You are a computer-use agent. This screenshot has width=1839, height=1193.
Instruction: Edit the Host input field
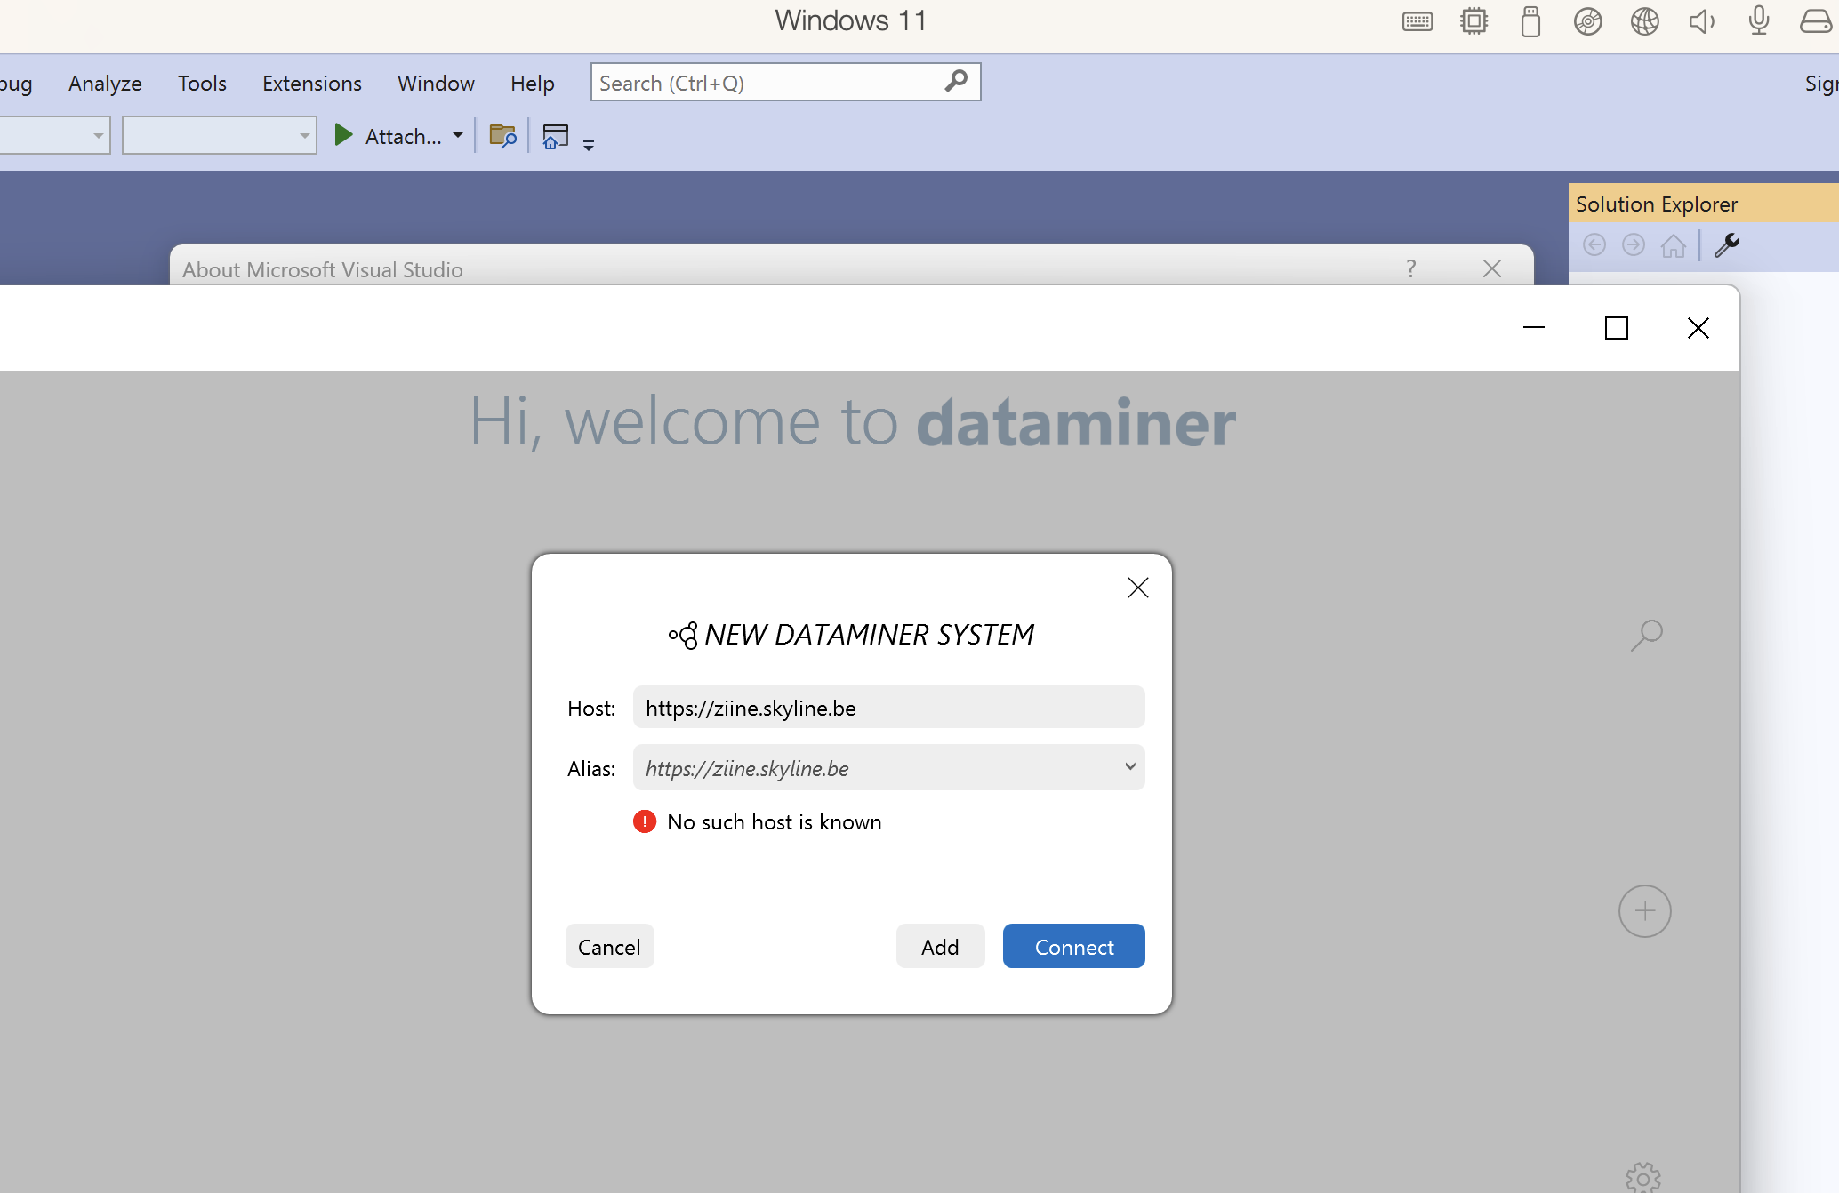coord(888,708)
